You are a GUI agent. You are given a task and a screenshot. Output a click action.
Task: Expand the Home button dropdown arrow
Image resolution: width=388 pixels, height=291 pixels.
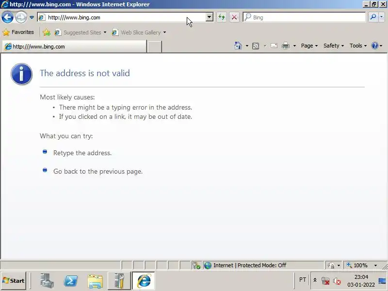(247, 46)
